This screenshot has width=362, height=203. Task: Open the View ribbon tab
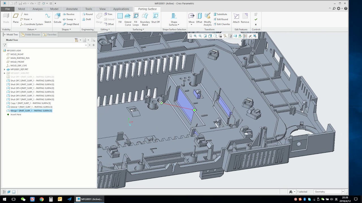(x=102, y=9)
